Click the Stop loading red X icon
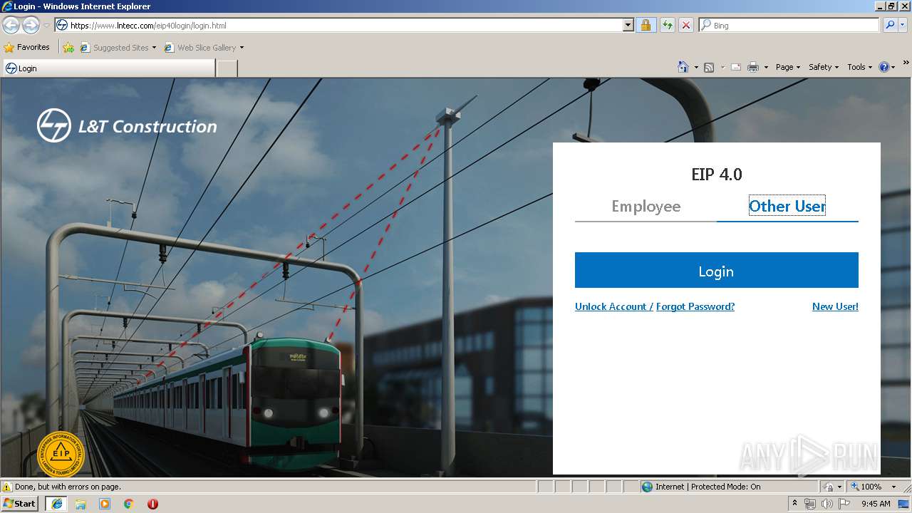 pos(685,26)
